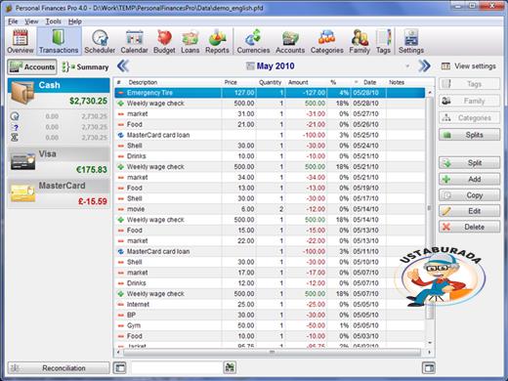Viewport: 508px width, 381px height.
Task: Open the May 2010 month dropdown arrow
Action: coord(407,66)
